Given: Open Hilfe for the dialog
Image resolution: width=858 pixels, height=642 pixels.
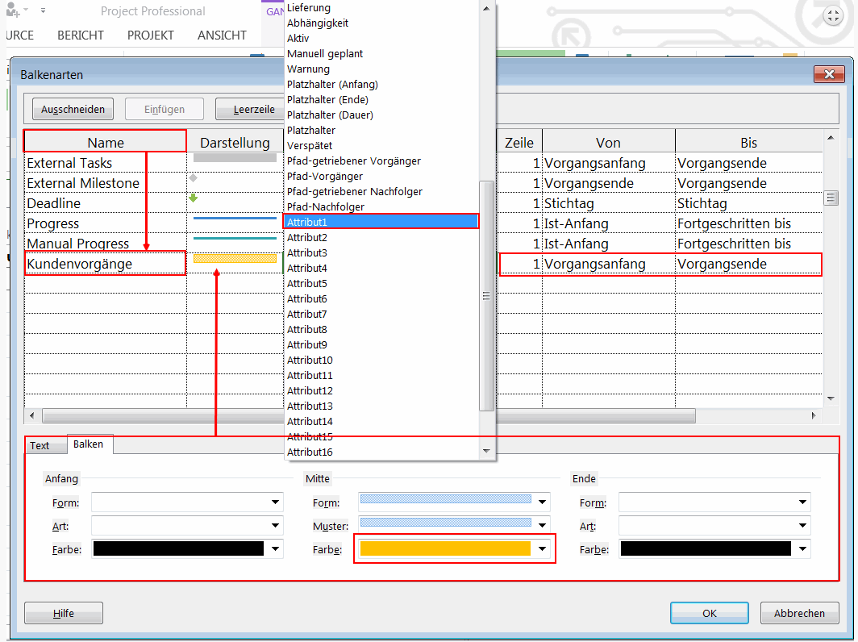Looking at the screenshot, I should [x=64, y=613].
